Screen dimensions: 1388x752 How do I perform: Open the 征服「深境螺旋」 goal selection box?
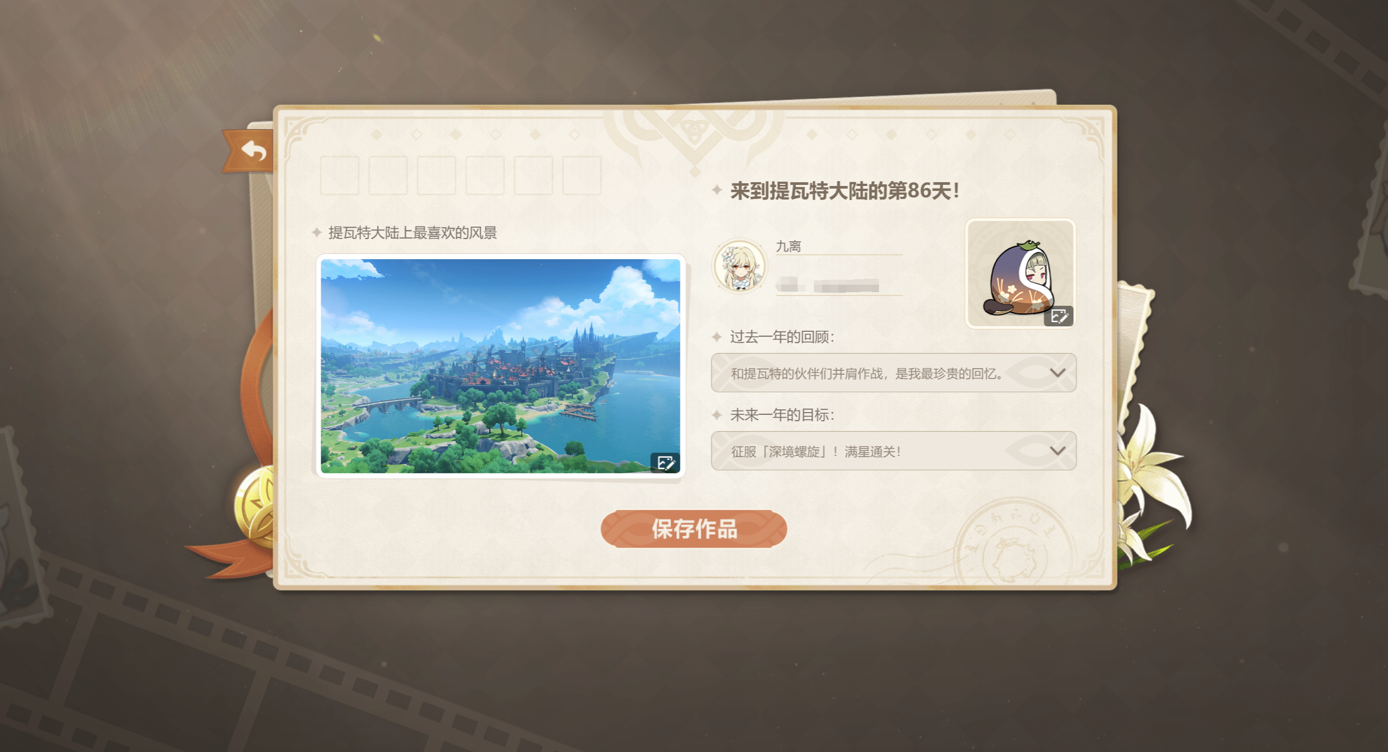pyautogui.click(x=893, y=451)
